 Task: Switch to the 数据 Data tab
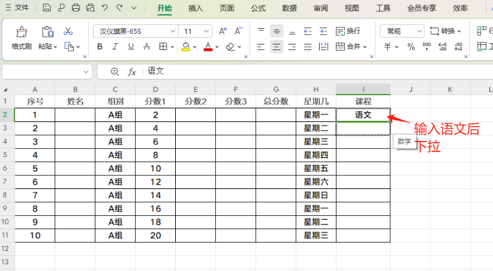coord(289,8)
